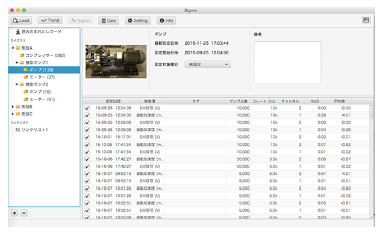Uncheck the 15-10-01 15:17:31 record checkbox
Screen dimensions: 381x234
pos(87,136)
